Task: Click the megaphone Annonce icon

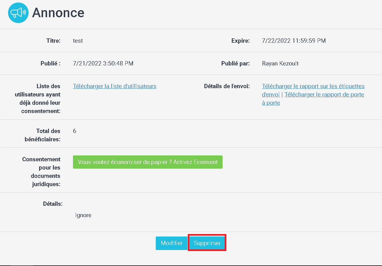Action: coord(18,13)
